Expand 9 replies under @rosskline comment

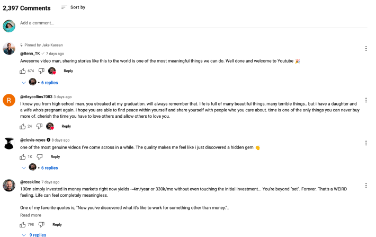point(37,235)
